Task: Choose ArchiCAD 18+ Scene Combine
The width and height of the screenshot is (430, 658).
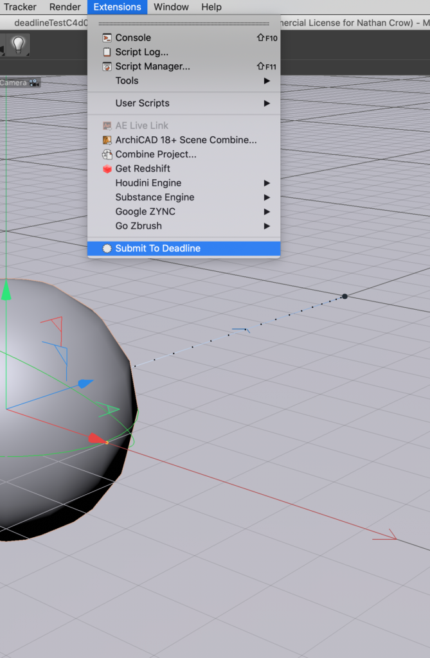Action: [x=184, y=140]
